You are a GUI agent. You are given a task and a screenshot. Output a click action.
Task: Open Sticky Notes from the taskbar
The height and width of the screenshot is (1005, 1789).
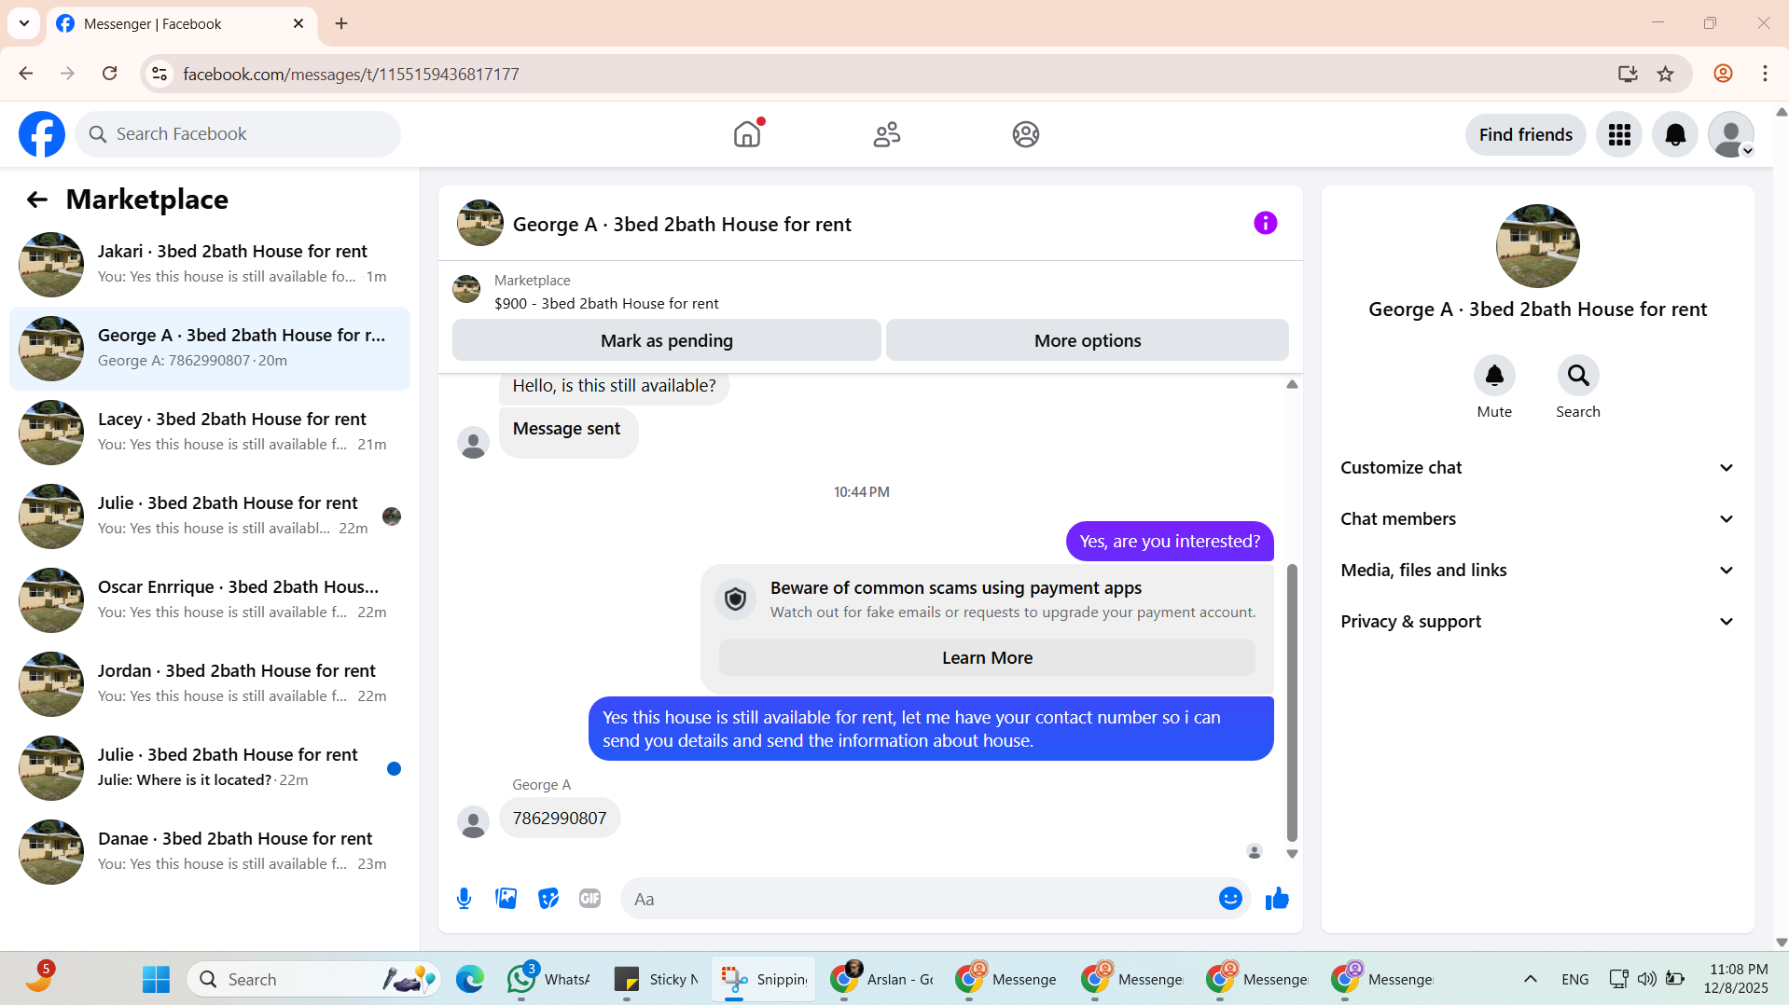[x=656, y=979]
